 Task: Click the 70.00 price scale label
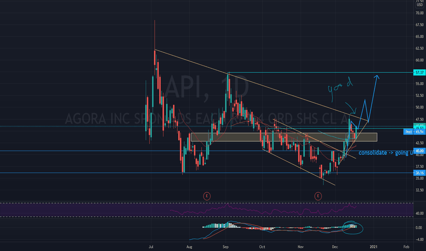tap(420, 13)
